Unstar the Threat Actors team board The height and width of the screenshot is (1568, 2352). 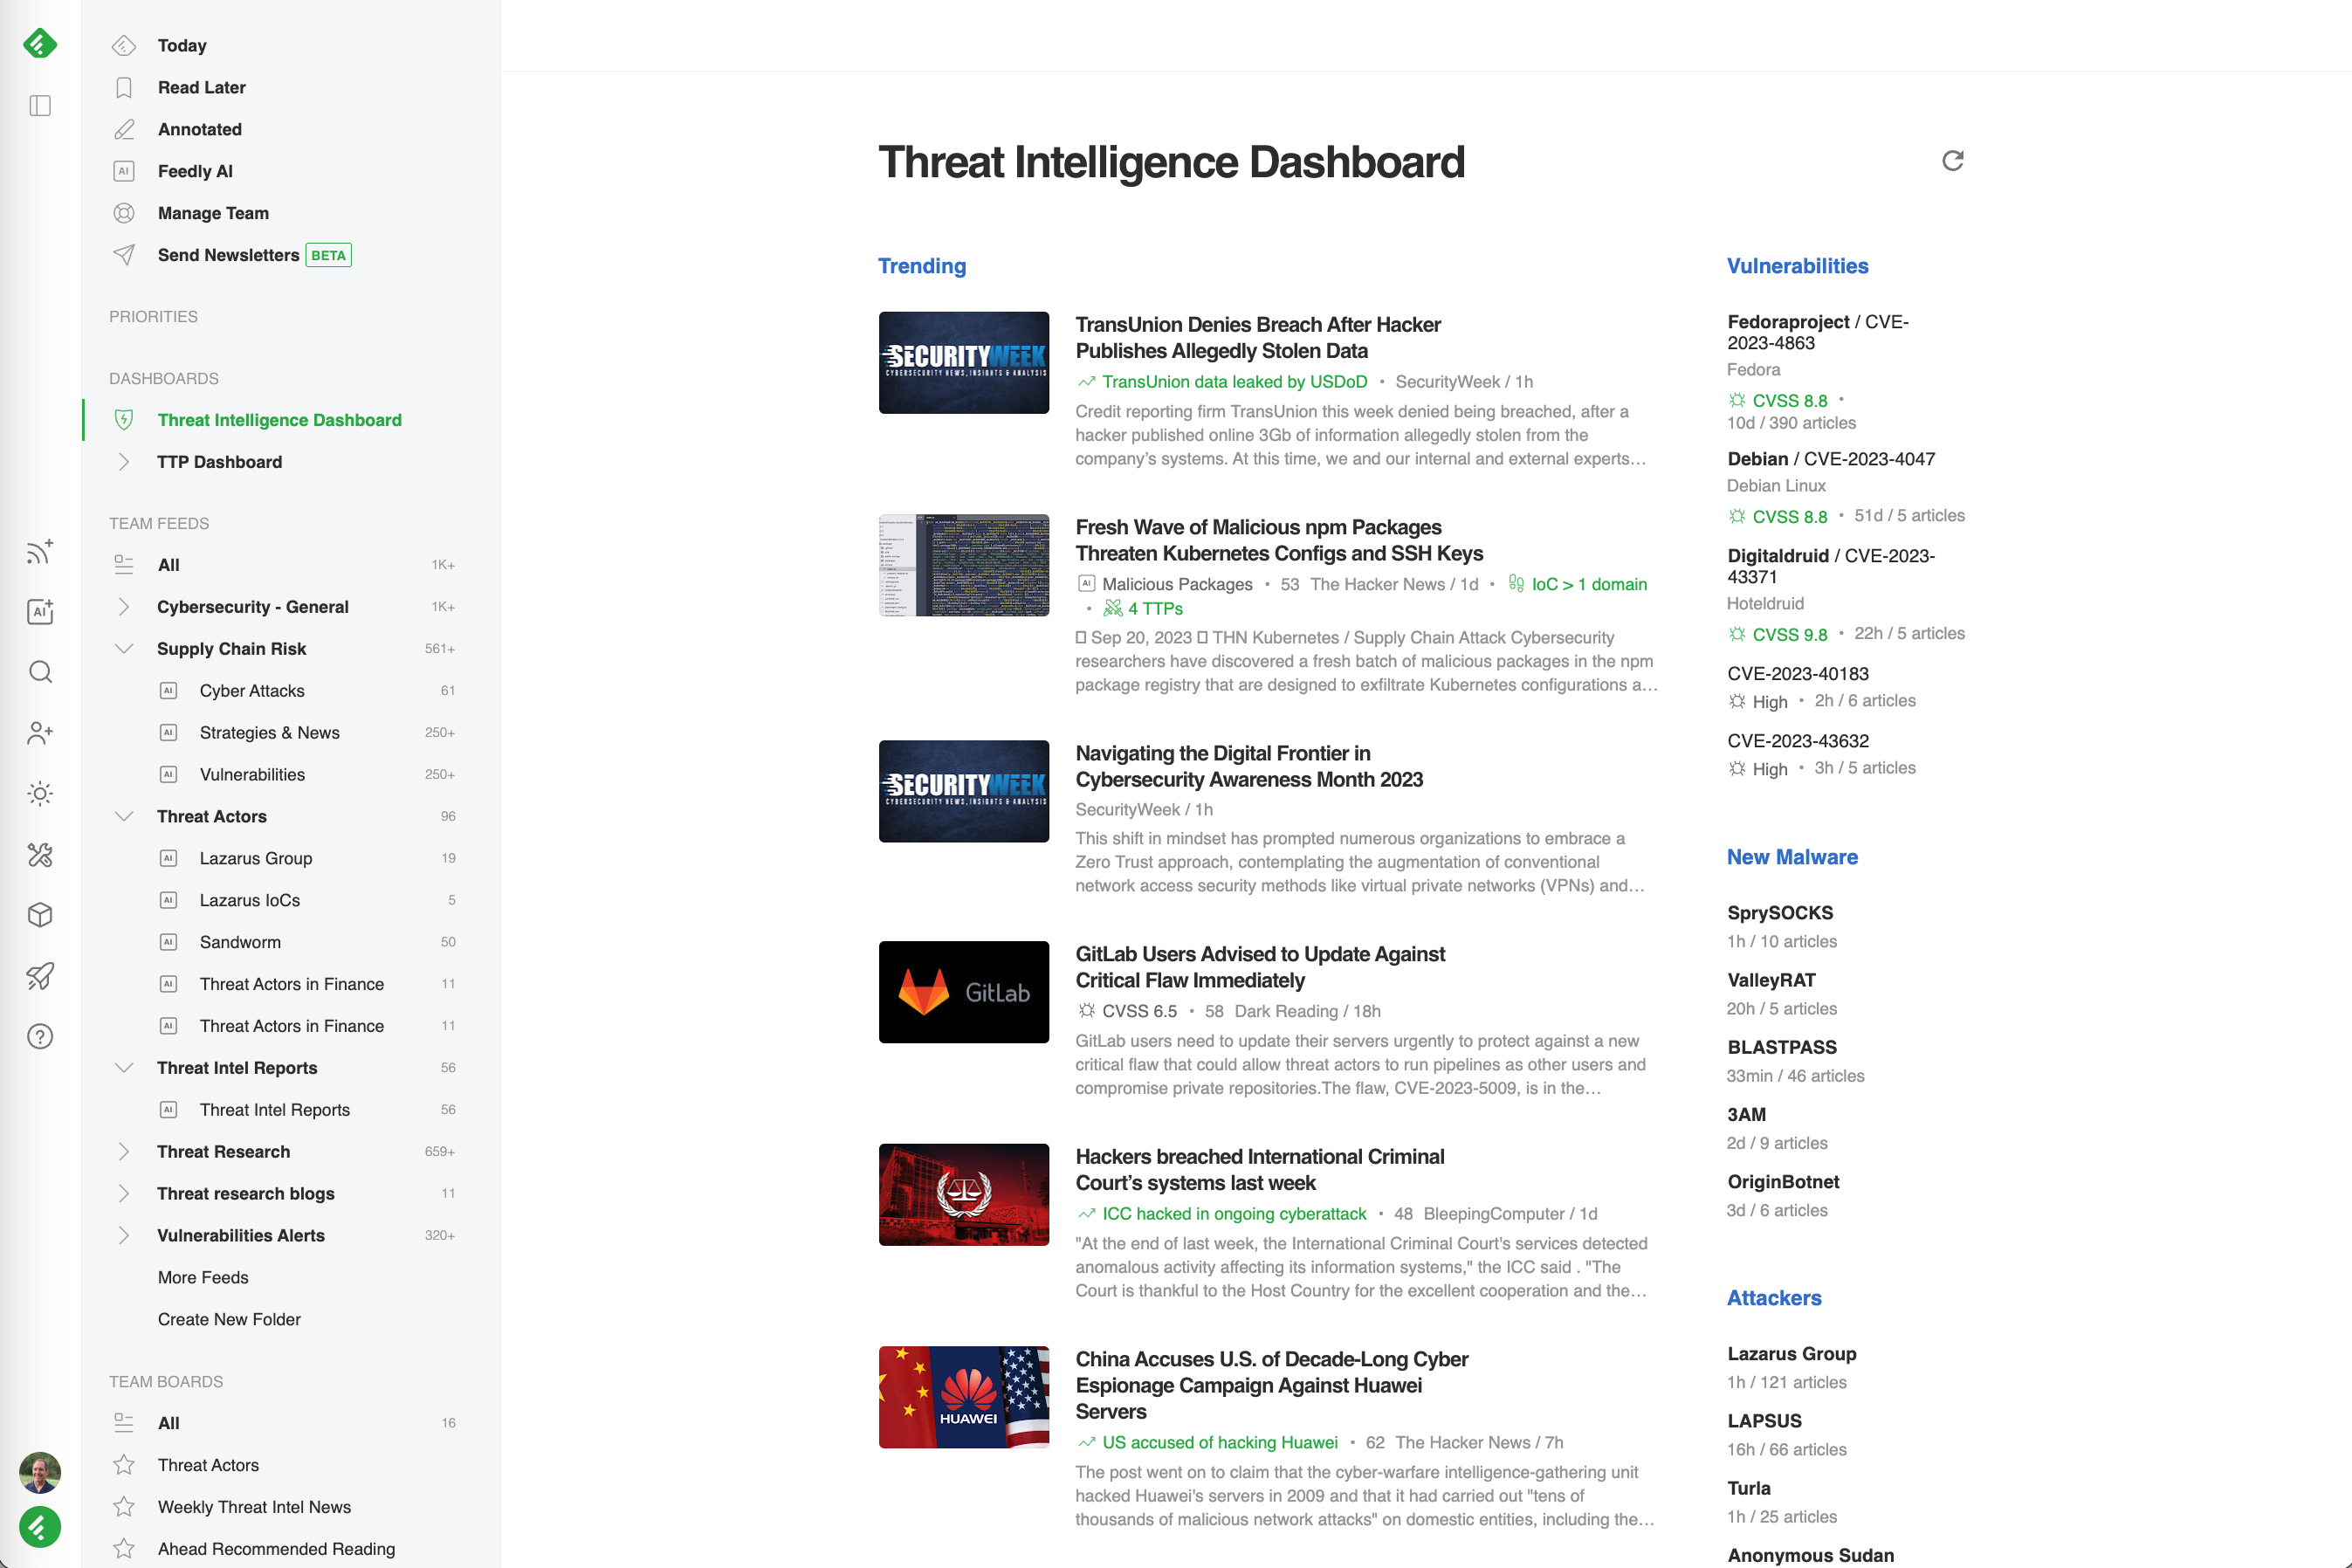124,1464
